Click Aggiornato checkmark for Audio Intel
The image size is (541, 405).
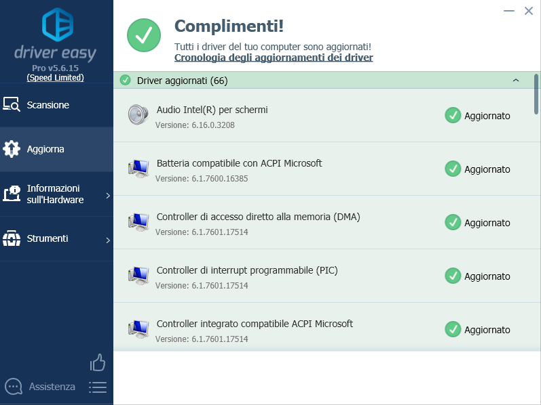point(453,115)
